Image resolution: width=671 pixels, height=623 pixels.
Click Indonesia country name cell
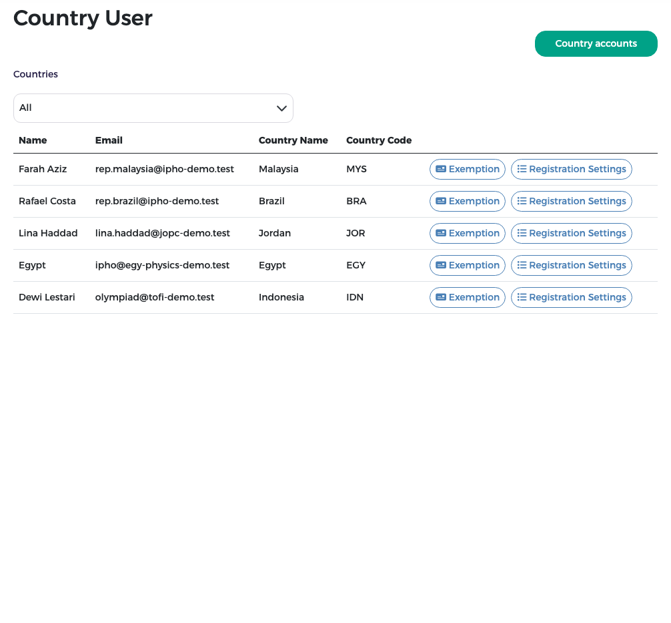[x=281, y=298]
